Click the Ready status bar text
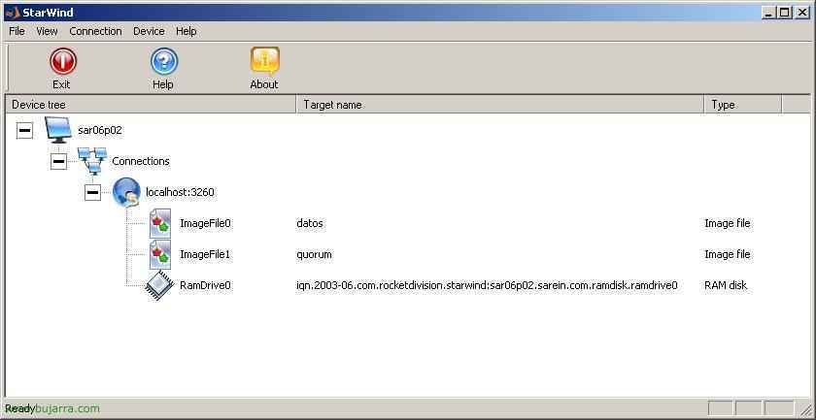The image size is (816, 420). pyautogui.click(x=19, y=408)
